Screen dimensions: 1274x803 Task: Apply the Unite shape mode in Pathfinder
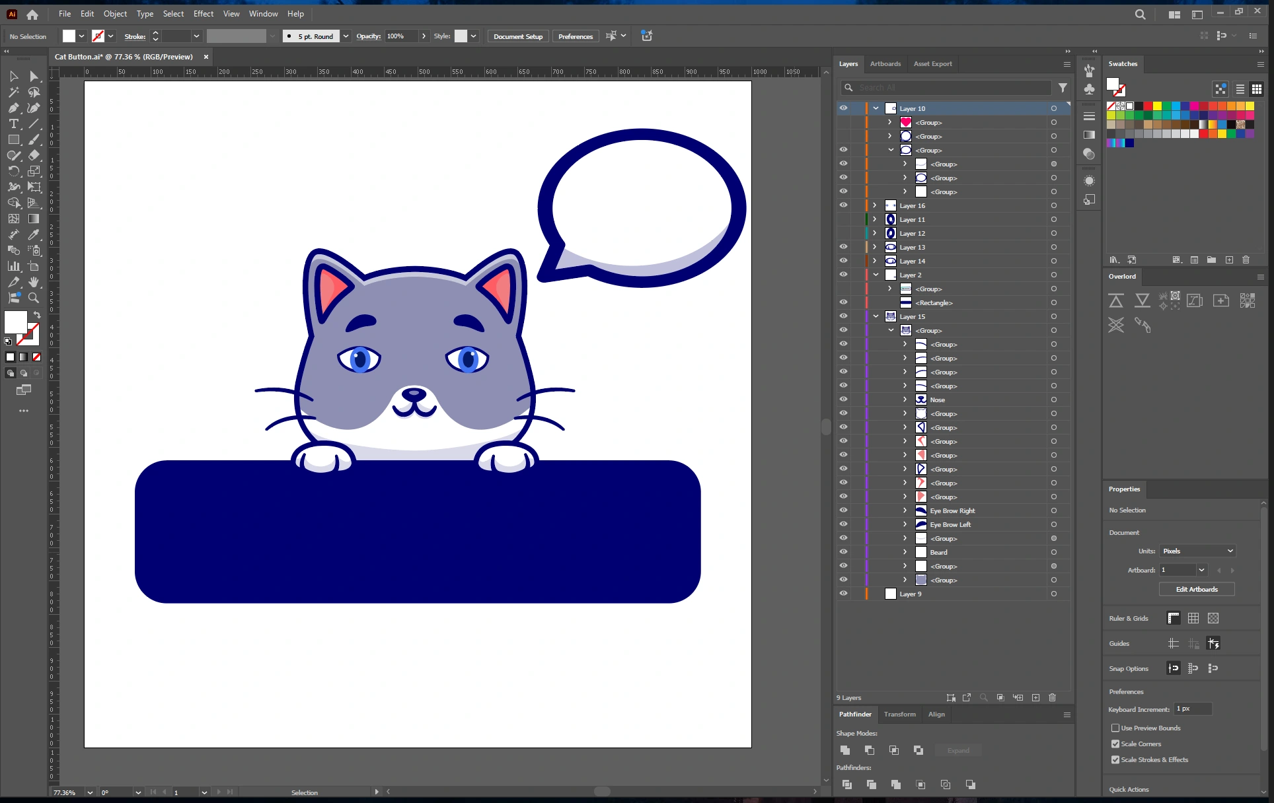(x=844, y=750)
